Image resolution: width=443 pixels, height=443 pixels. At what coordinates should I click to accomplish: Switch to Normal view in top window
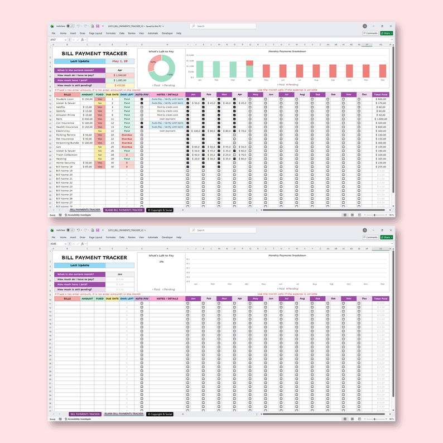(x=345, y=215)
